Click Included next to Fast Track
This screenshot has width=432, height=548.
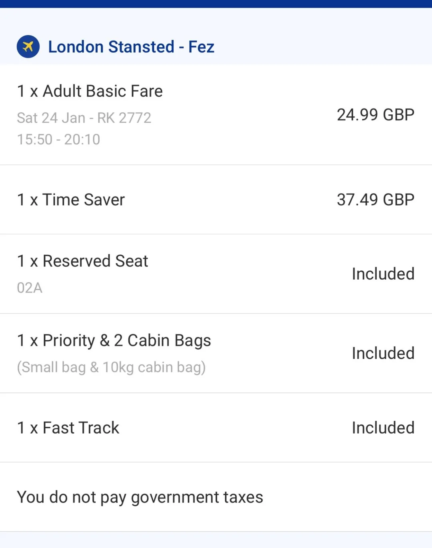pyautogui.click(x=383, y=428)
